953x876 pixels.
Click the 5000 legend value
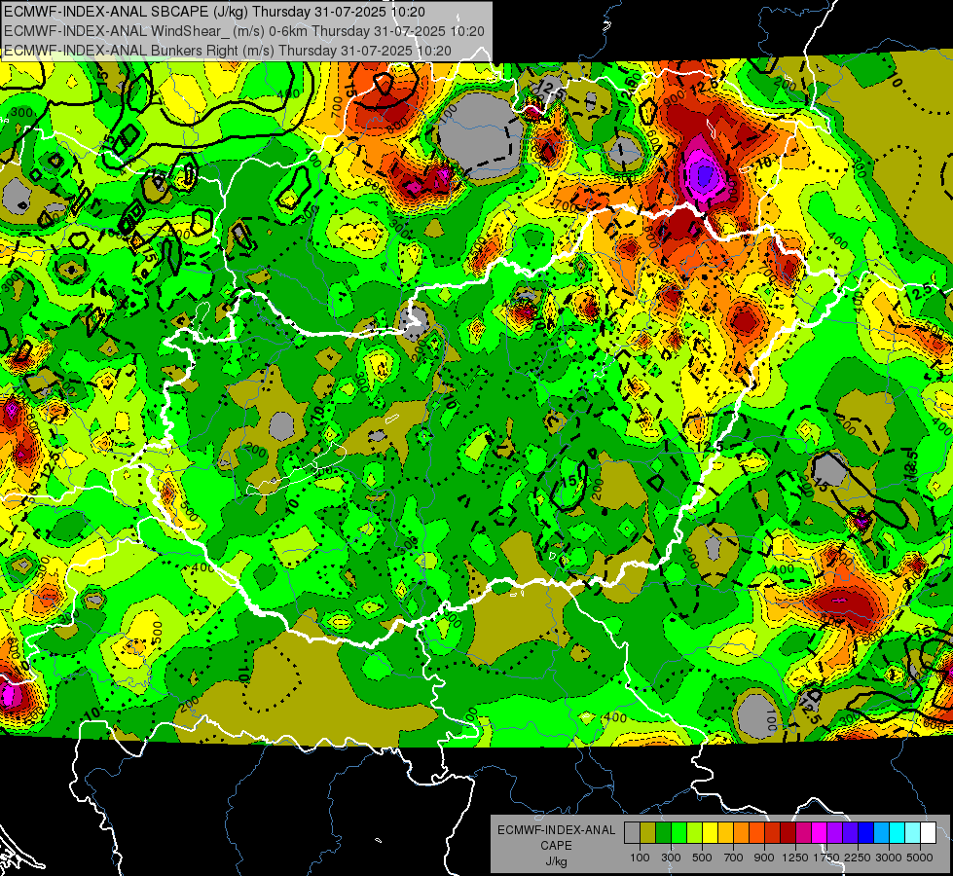coord(920,858)
